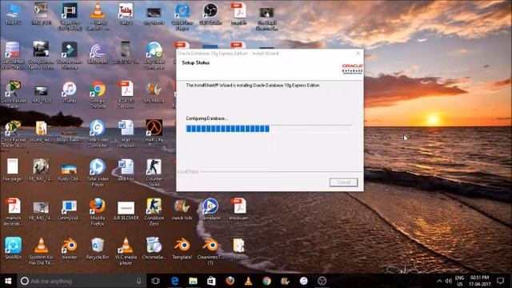The image size is (512, 288).
Task: Click the ENG US language indicator
Action: click(460, 281)
